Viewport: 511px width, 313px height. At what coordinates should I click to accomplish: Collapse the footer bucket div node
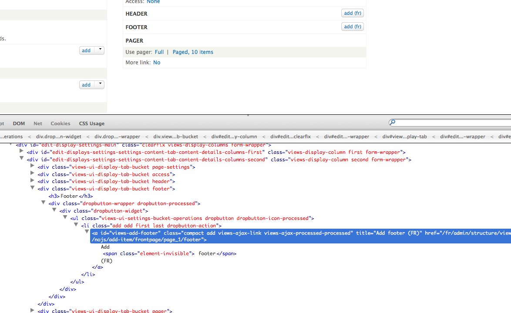pyautogui.click(x=32, y=188)
